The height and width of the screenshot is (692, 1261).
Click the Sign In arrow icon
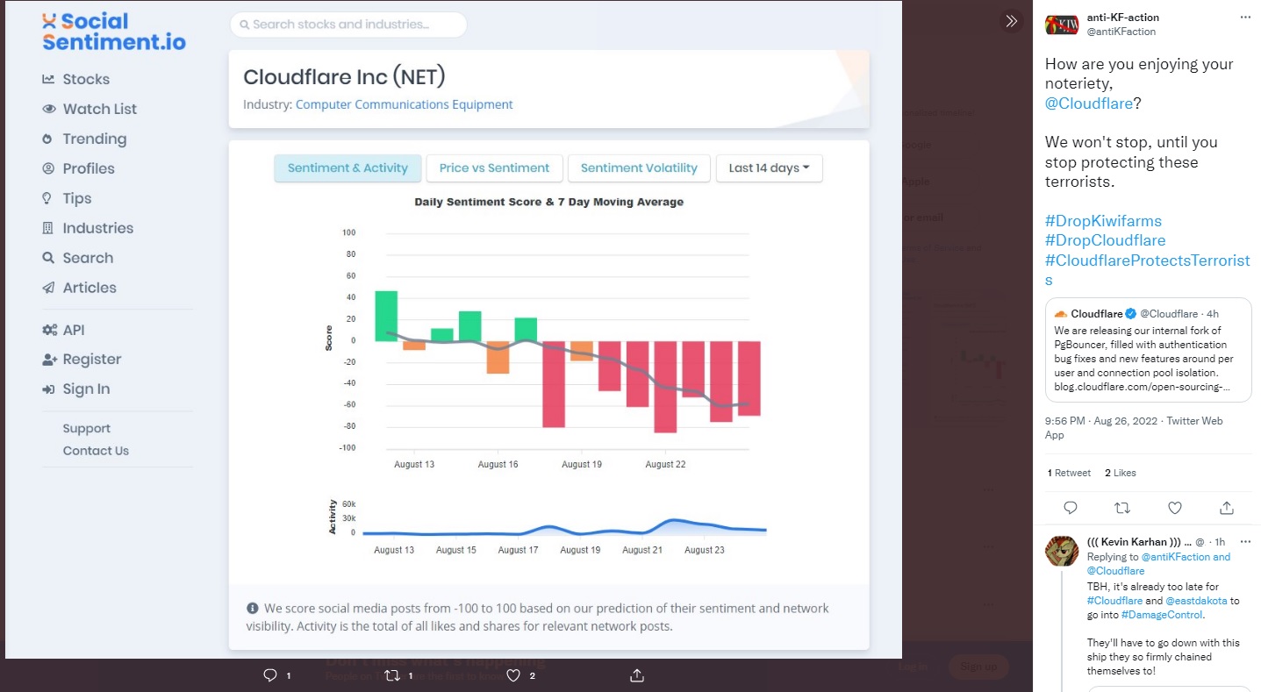[48, 389]
